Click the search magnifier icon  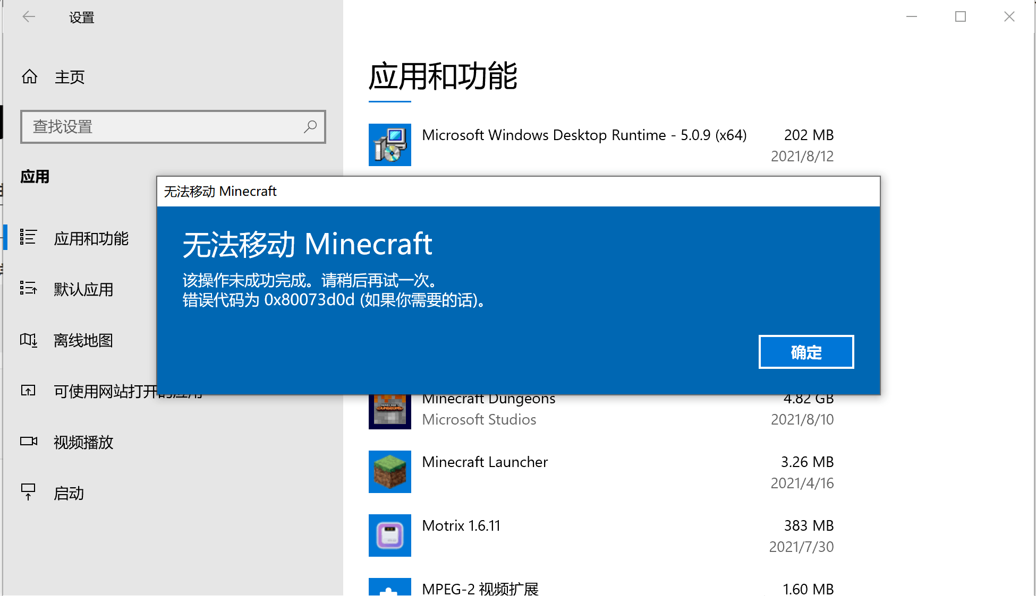(x=310, y=126)
